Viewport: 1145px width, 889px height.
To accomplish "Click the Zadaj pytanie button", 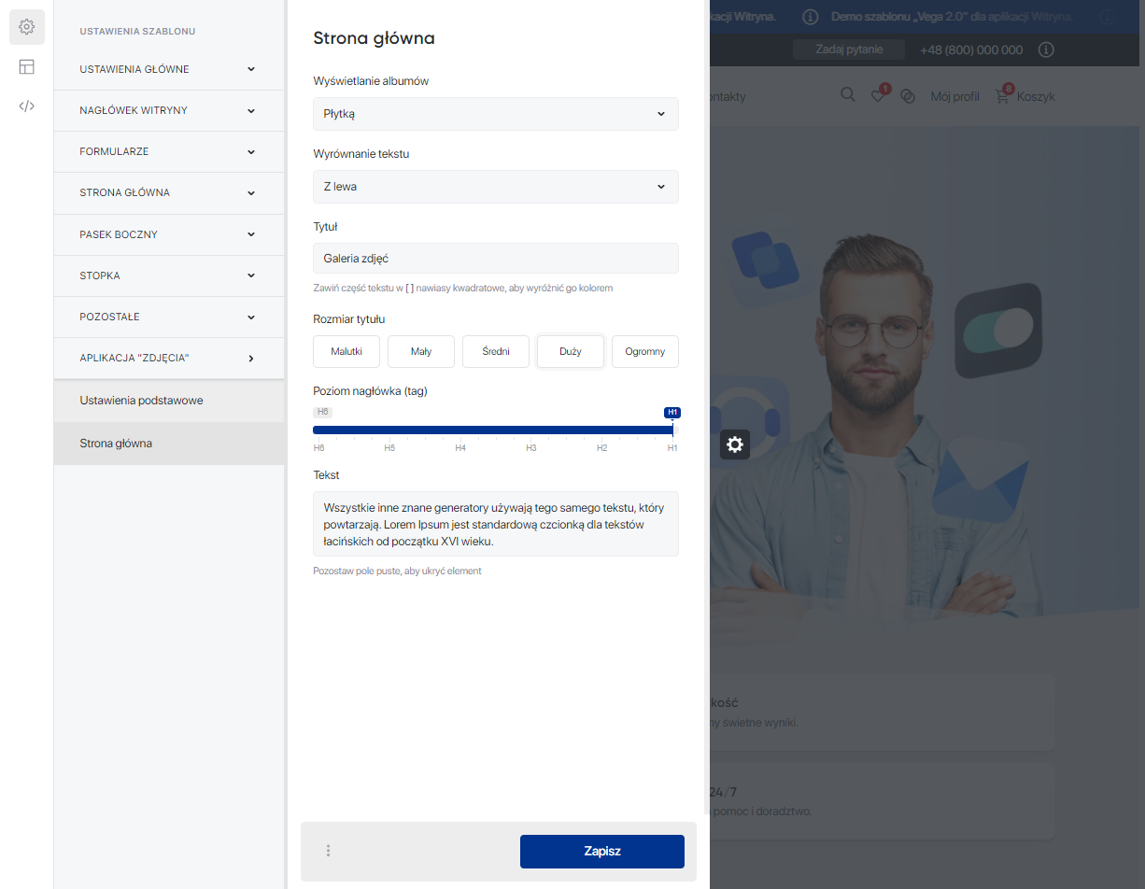I will [849, 49].
